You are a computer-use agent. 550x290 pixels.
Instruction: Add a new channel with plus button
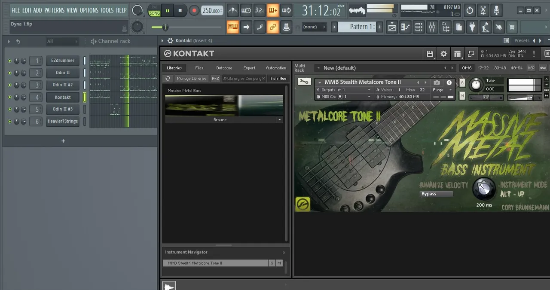(x=63, y=141)
